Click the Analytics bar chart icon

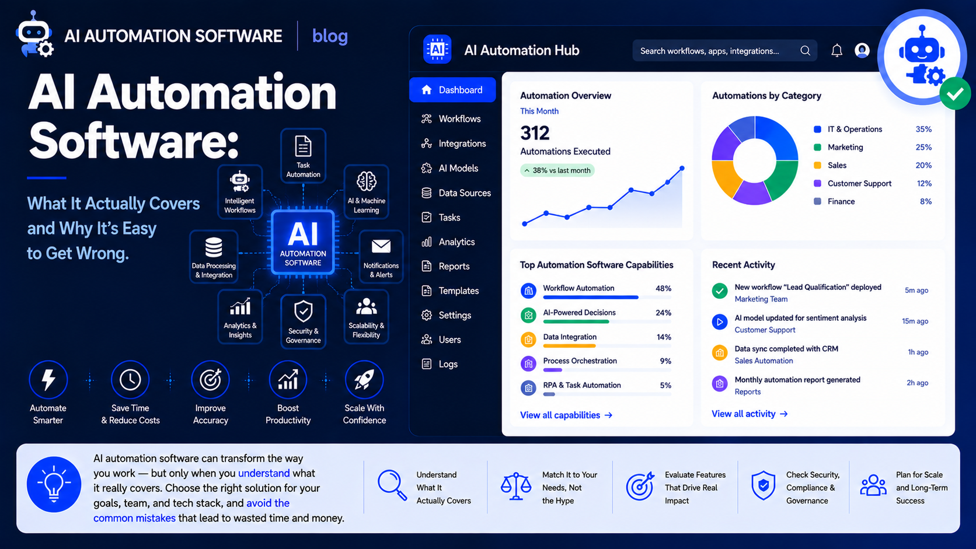[427, 242]
